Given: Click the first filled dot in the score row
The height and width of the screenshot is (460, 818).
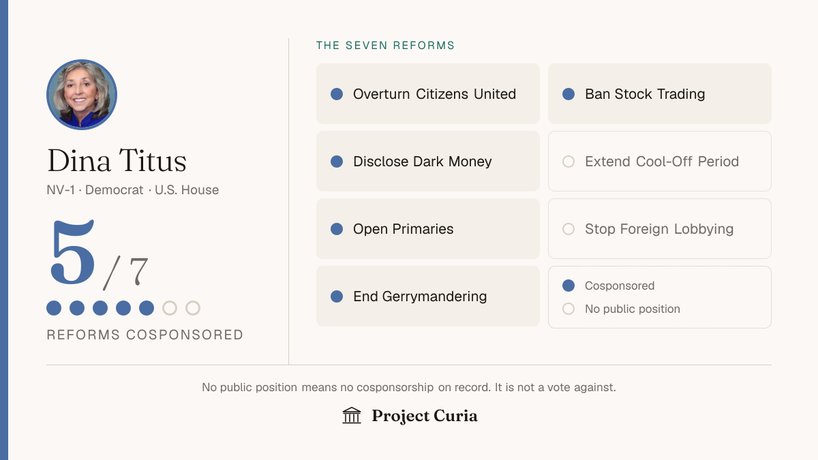Looking at the screenshot, I should 54,308.
